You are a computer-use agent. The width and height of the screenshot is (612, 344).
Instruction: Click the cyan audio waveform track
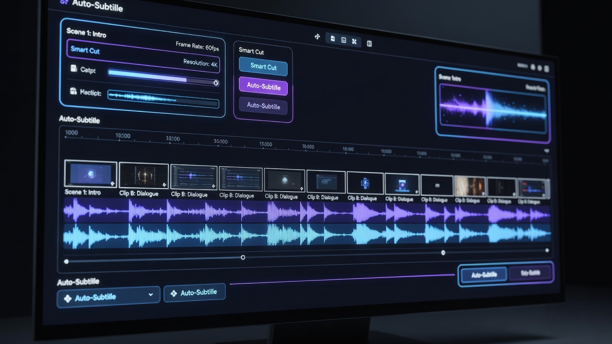307,235
